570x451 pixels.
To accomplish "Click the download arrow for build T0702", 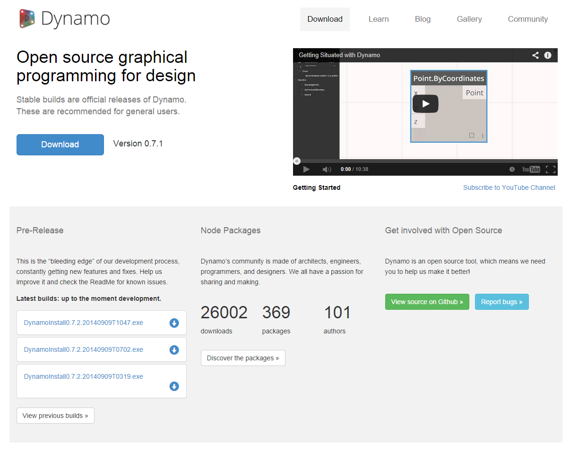I will (174, 350).
